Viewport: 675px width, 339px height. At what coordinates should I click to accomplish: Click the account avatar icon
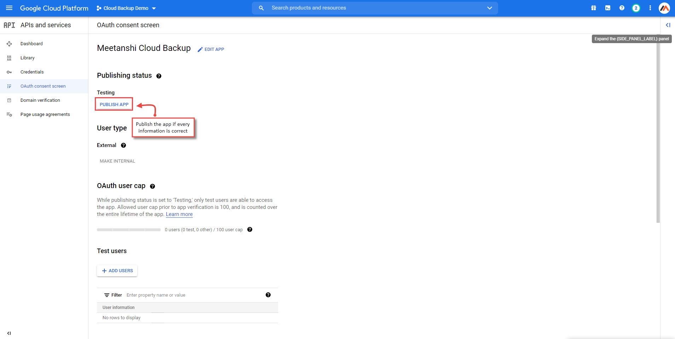point(664,8)
